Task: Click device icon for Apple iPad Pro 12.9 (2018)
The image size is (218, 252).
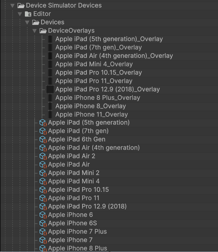Action: (43, 206)
